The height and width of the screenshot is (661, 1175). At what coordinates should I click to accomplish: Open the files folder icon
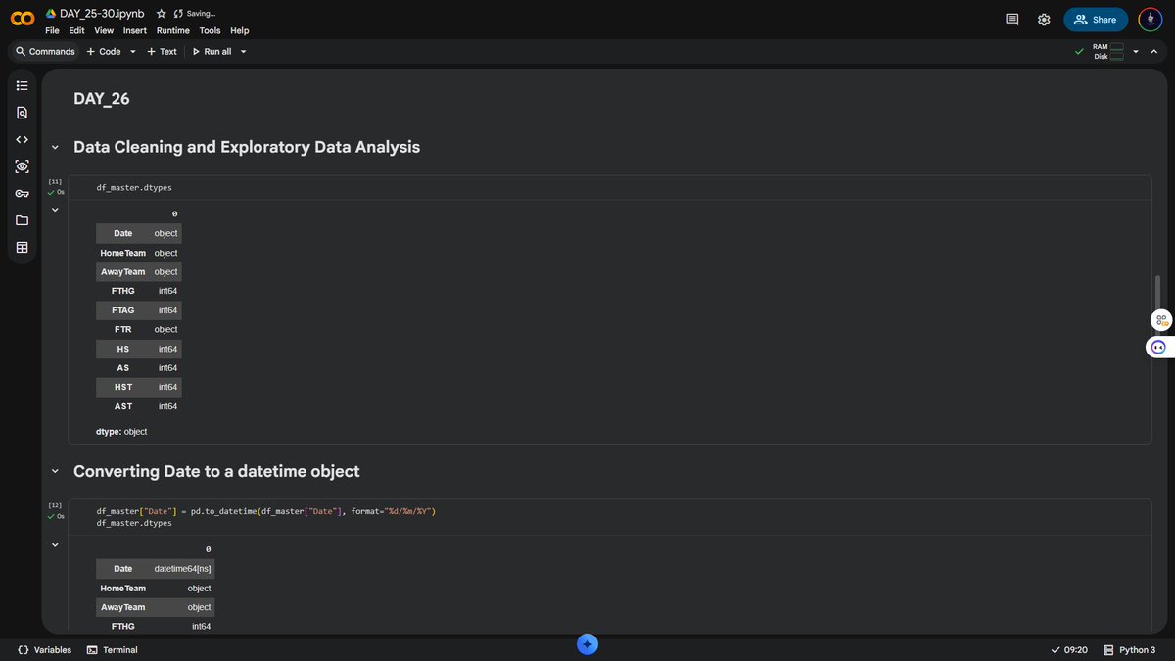(23, 220)
